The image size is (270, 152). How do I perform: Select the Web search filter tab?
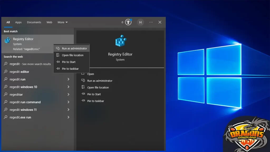point(49,22)
